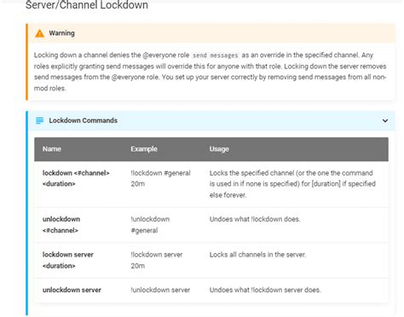Viewport: 404px width, 317px height.
Task: Click the Name column header
Action: (52, 149)
